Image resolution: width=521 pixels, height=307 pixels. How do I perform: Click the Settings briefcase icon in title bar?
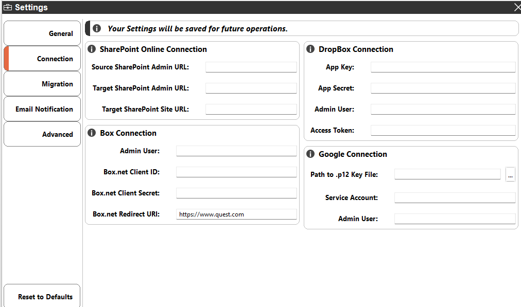[x=8, y=7]
